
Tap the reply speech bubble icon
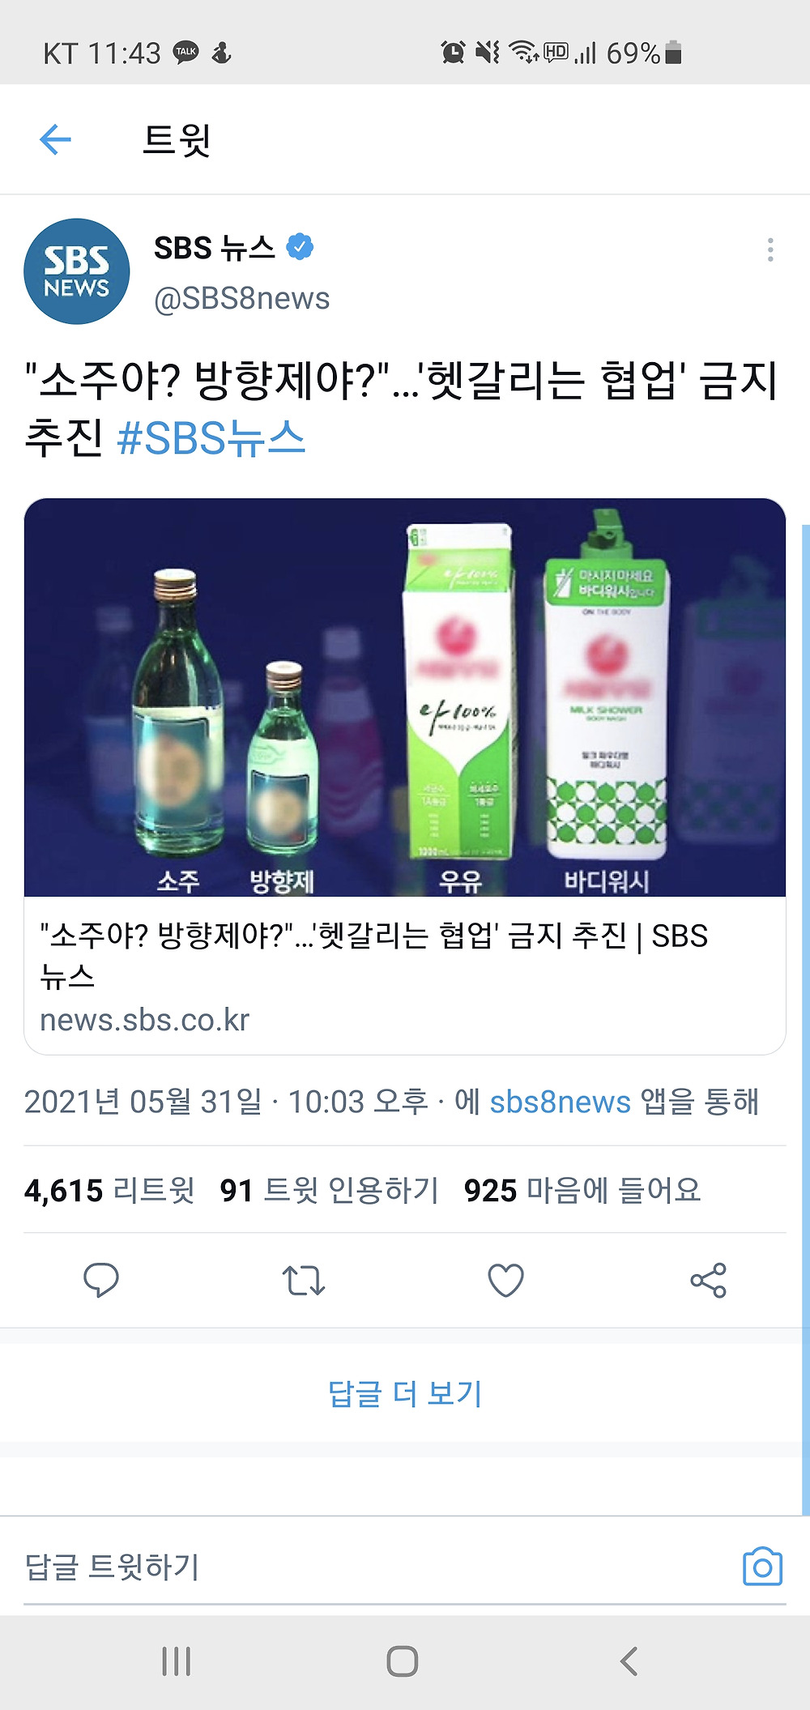tap(101, 1281)
